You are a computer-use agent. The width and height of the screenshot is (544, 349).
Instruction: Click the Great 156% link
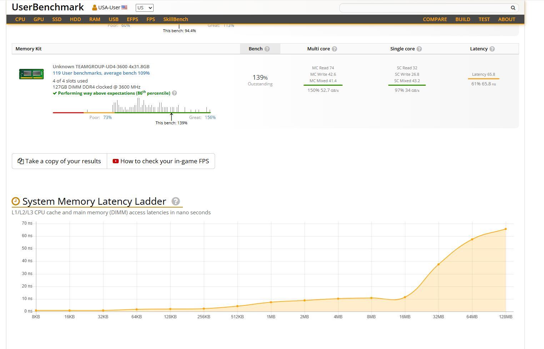pyautogui.click(x=210, y=118)
